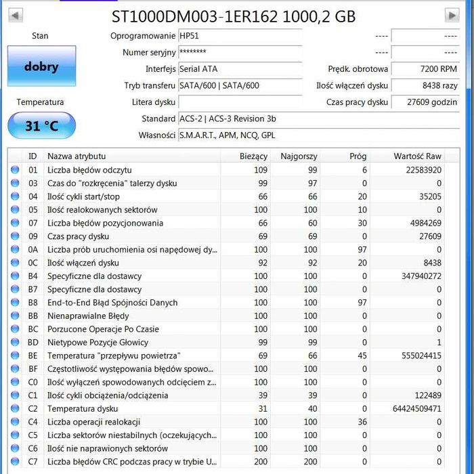
Task: Sort by Nazwa atrybutu column header
Action: (133, 156)
